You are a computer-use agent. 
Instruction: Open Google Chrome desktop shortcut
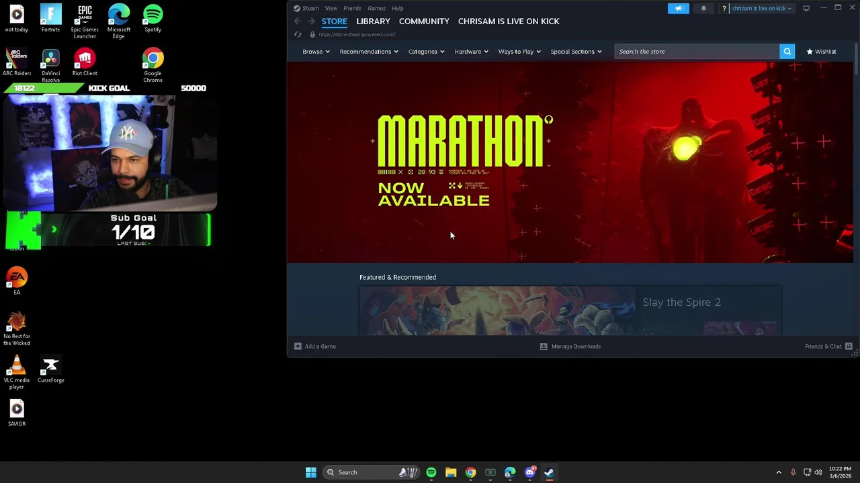[x=153, y=65]
